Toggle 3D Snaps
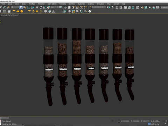 pyautogui.click(x=73, y=7)
